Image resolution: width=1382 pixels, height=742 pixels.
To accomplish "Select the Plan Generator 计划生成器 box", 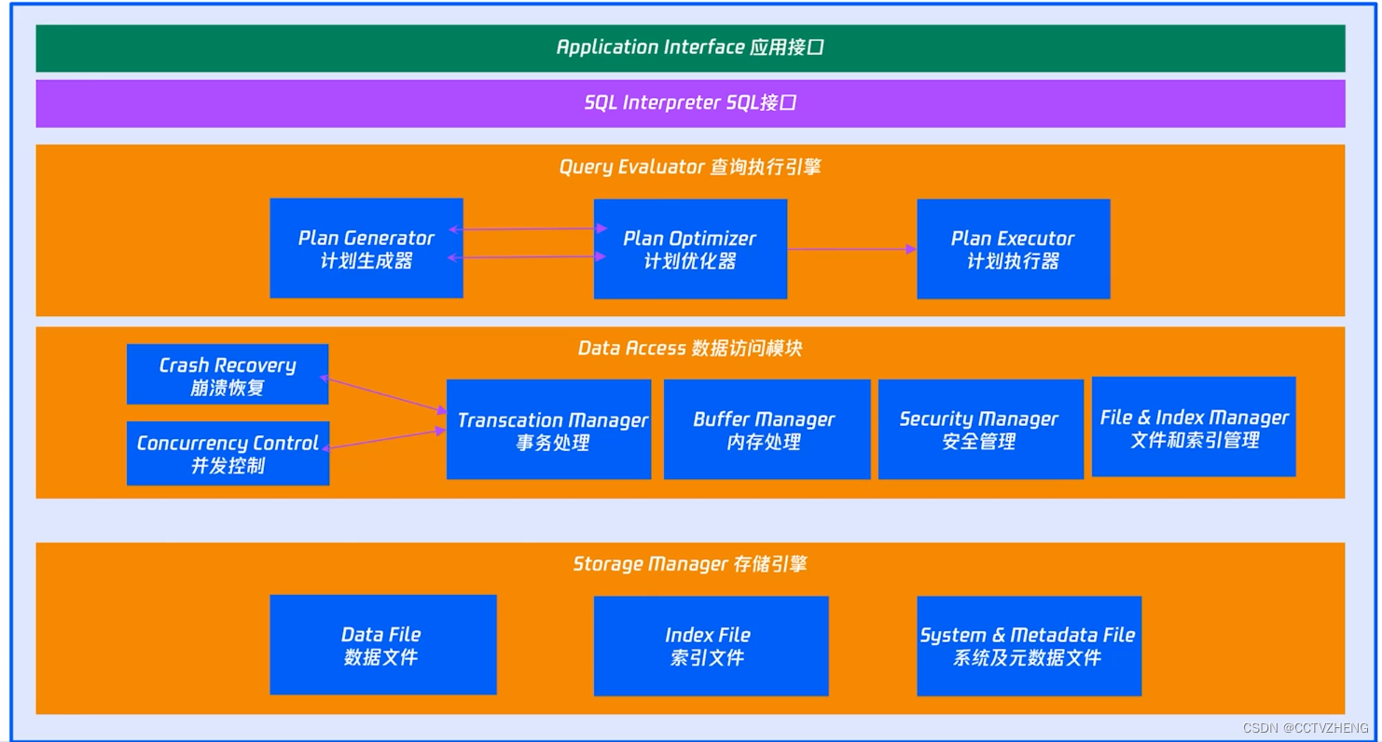I will [x=366, y=248].
